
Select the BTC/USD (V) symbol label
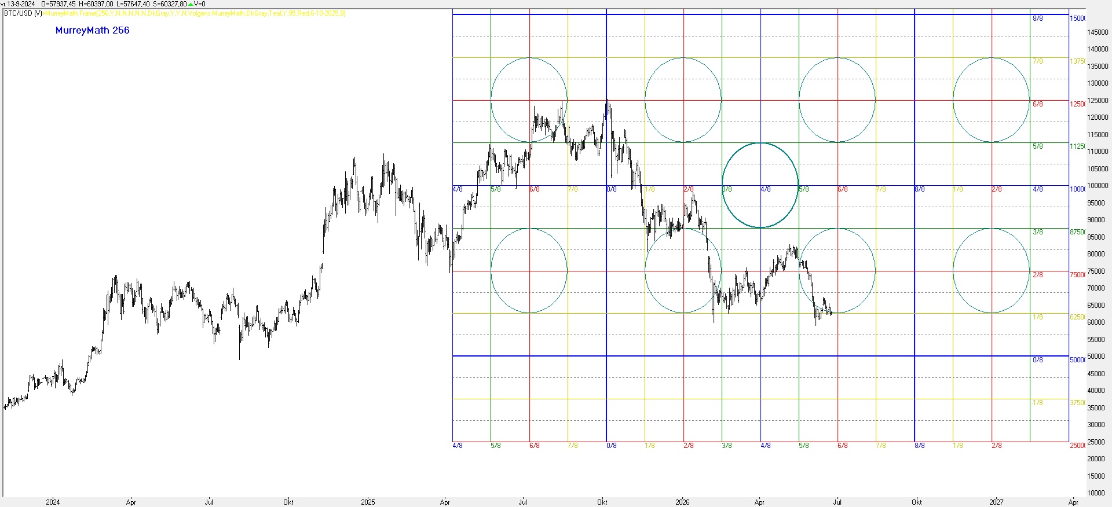[x=23, y=13]
